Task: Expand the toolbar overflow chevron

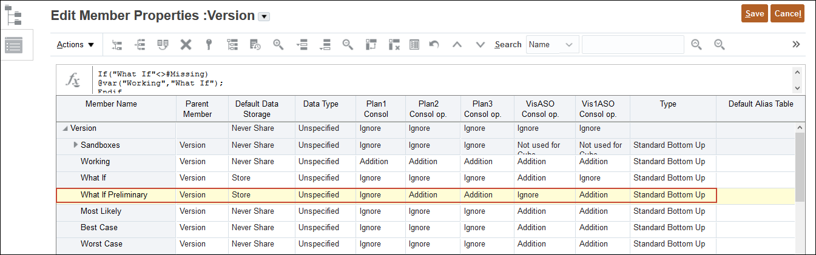Action: (797, 44)
